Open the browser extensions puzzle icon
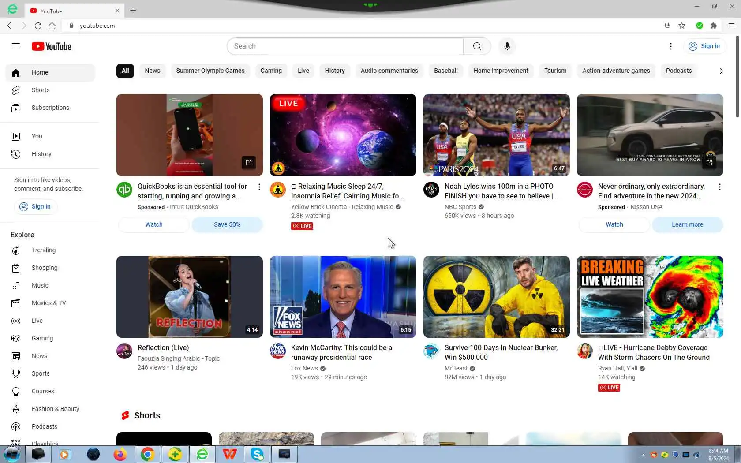This screenshot has width=741, height=463. coord(714,26)
